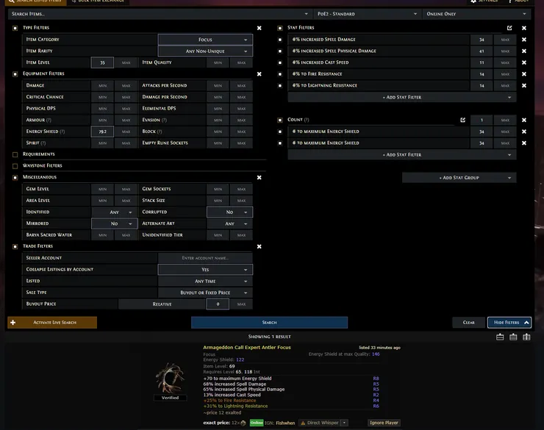
Task: Switch to the Search Listed Items tab
Action: tap(37, 1)
